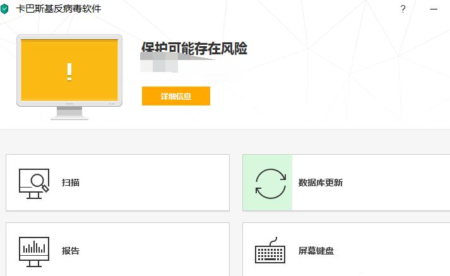Click the 报告 label
The width and height of the screenshot is (450, 276).
coord(71,251)
